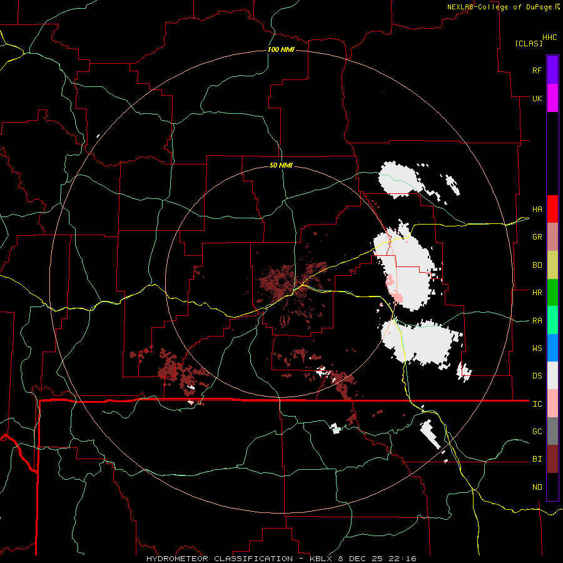Click the RF purple legend swatch
Viewport: 563px width, 563px height.
pyautogui.click(x=552, y=70)
